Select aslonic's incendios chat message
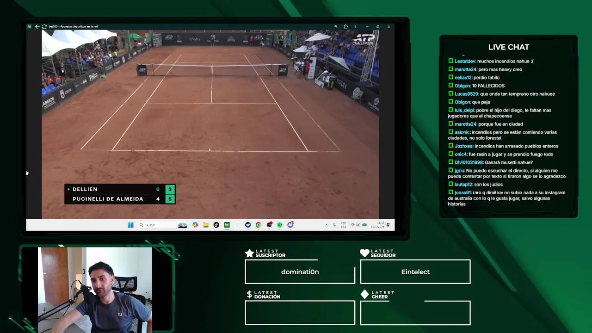 [x=503, y=135]
